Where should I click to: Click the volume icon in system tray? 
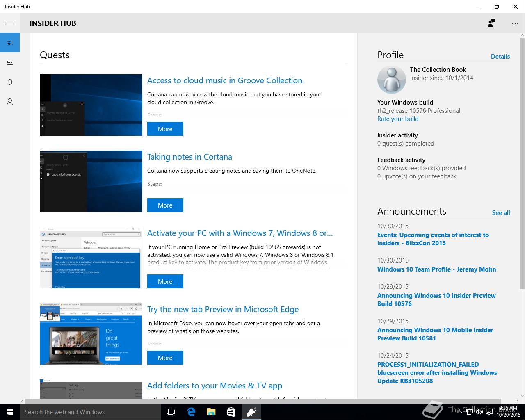(x=480, y=412)
